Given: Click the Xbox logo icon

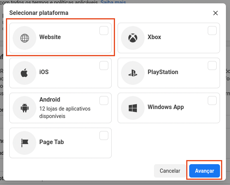Looking at the screenshot, I should [133, 38].
